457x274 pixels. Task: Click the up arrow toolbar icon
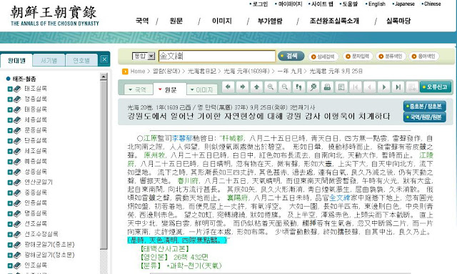tap(257, 87)
